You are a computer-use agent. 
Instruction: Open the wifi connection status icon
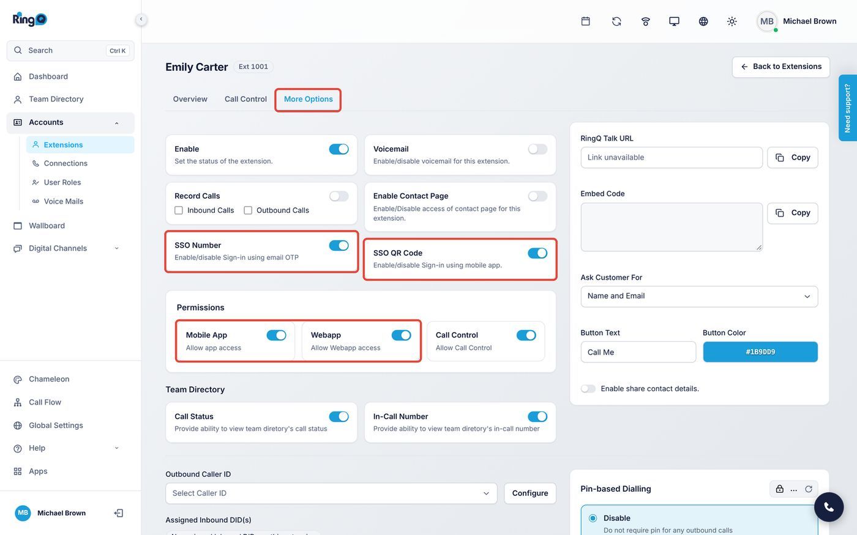[645, 21]
